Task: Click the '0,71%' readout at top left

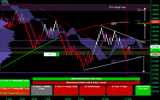Action: [4, 2]
